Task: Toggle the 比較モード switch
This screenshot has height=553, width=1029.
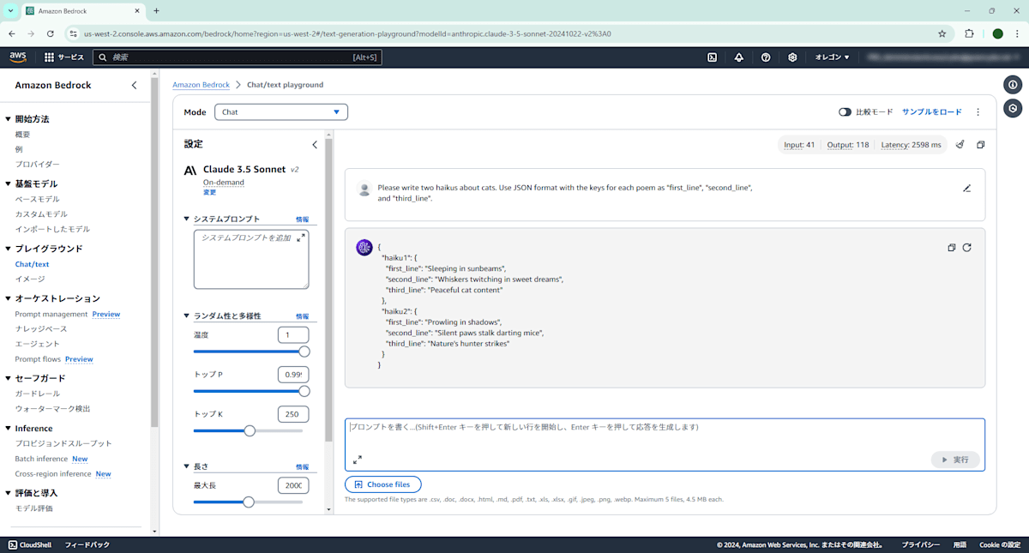Action: [845, 112]
